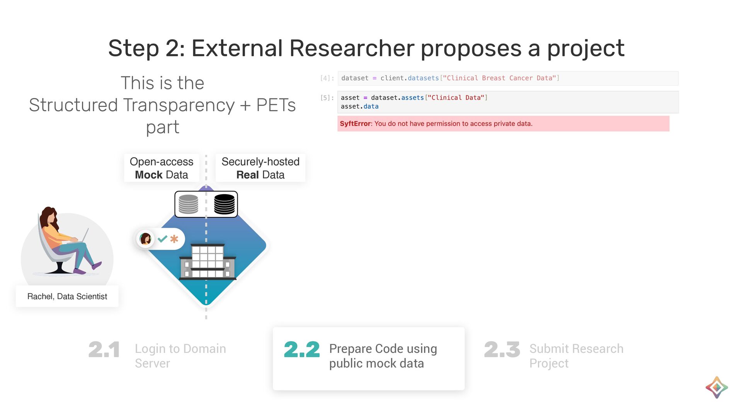Image resolution: width=742 pixels, height=417 pixels.
Task: Click inside code cell 4 dataset line
Action: 450,78
